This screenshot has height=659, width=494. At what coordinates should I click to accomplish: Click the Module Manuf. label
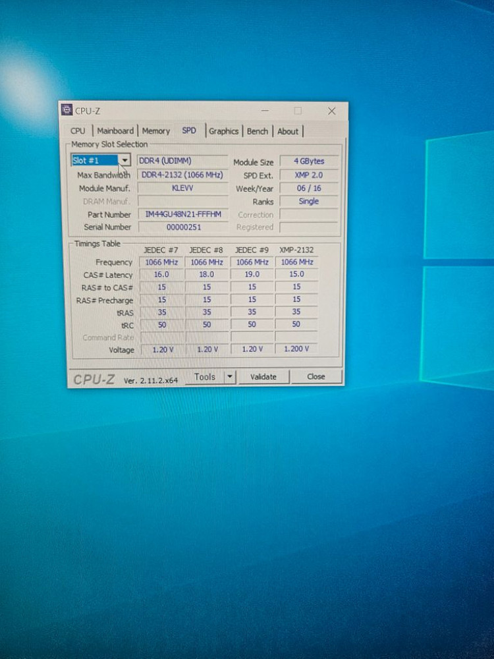click(x=105, y=188)
